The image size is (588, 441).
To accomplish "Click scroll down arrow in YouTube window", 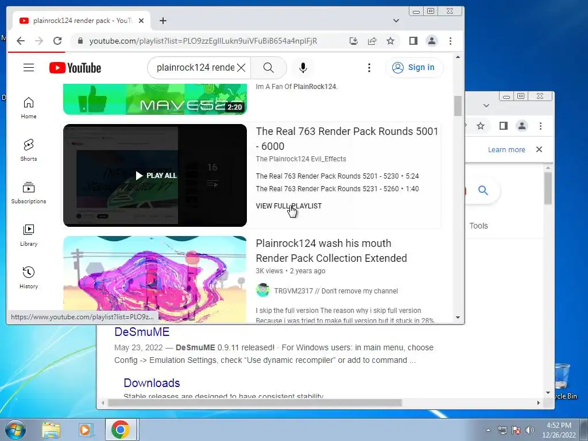I will click(458, 317).
